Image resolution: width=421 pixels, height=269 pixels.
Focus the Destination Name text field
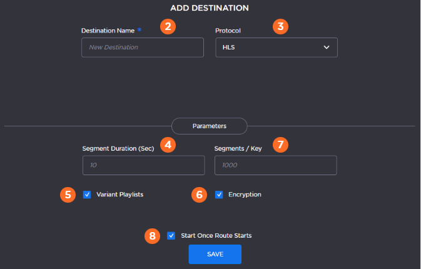[142, 48]
